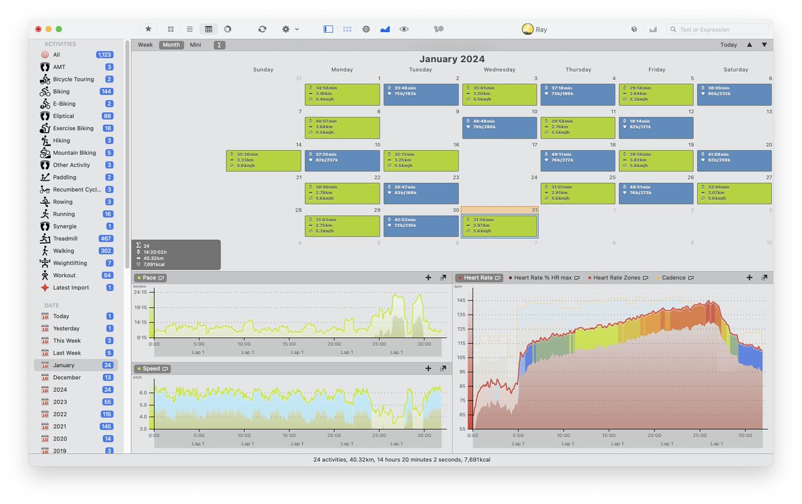
Task: Click the statistics bar chart icon
Action: click(653, 29)
